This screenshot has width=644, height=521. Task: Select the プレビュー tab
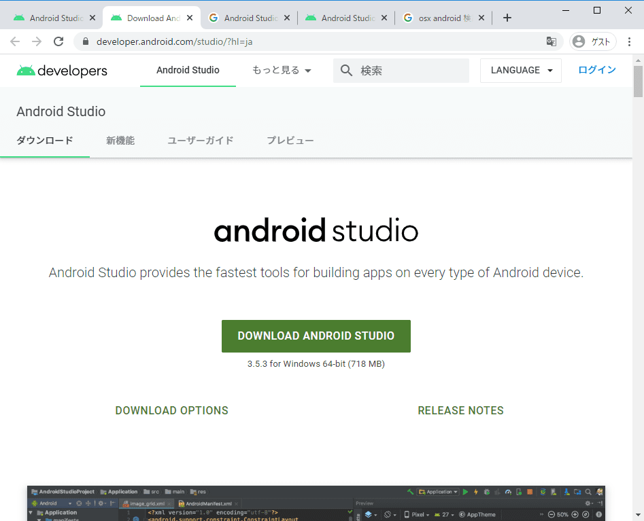pos(290,141)
